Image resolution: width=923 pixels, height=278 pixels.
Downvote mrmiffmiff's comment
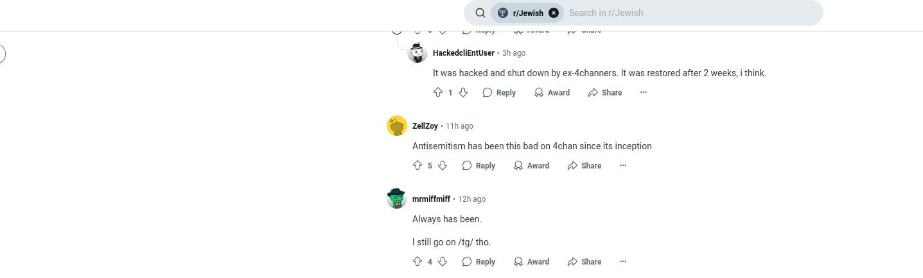click(442, 261)
